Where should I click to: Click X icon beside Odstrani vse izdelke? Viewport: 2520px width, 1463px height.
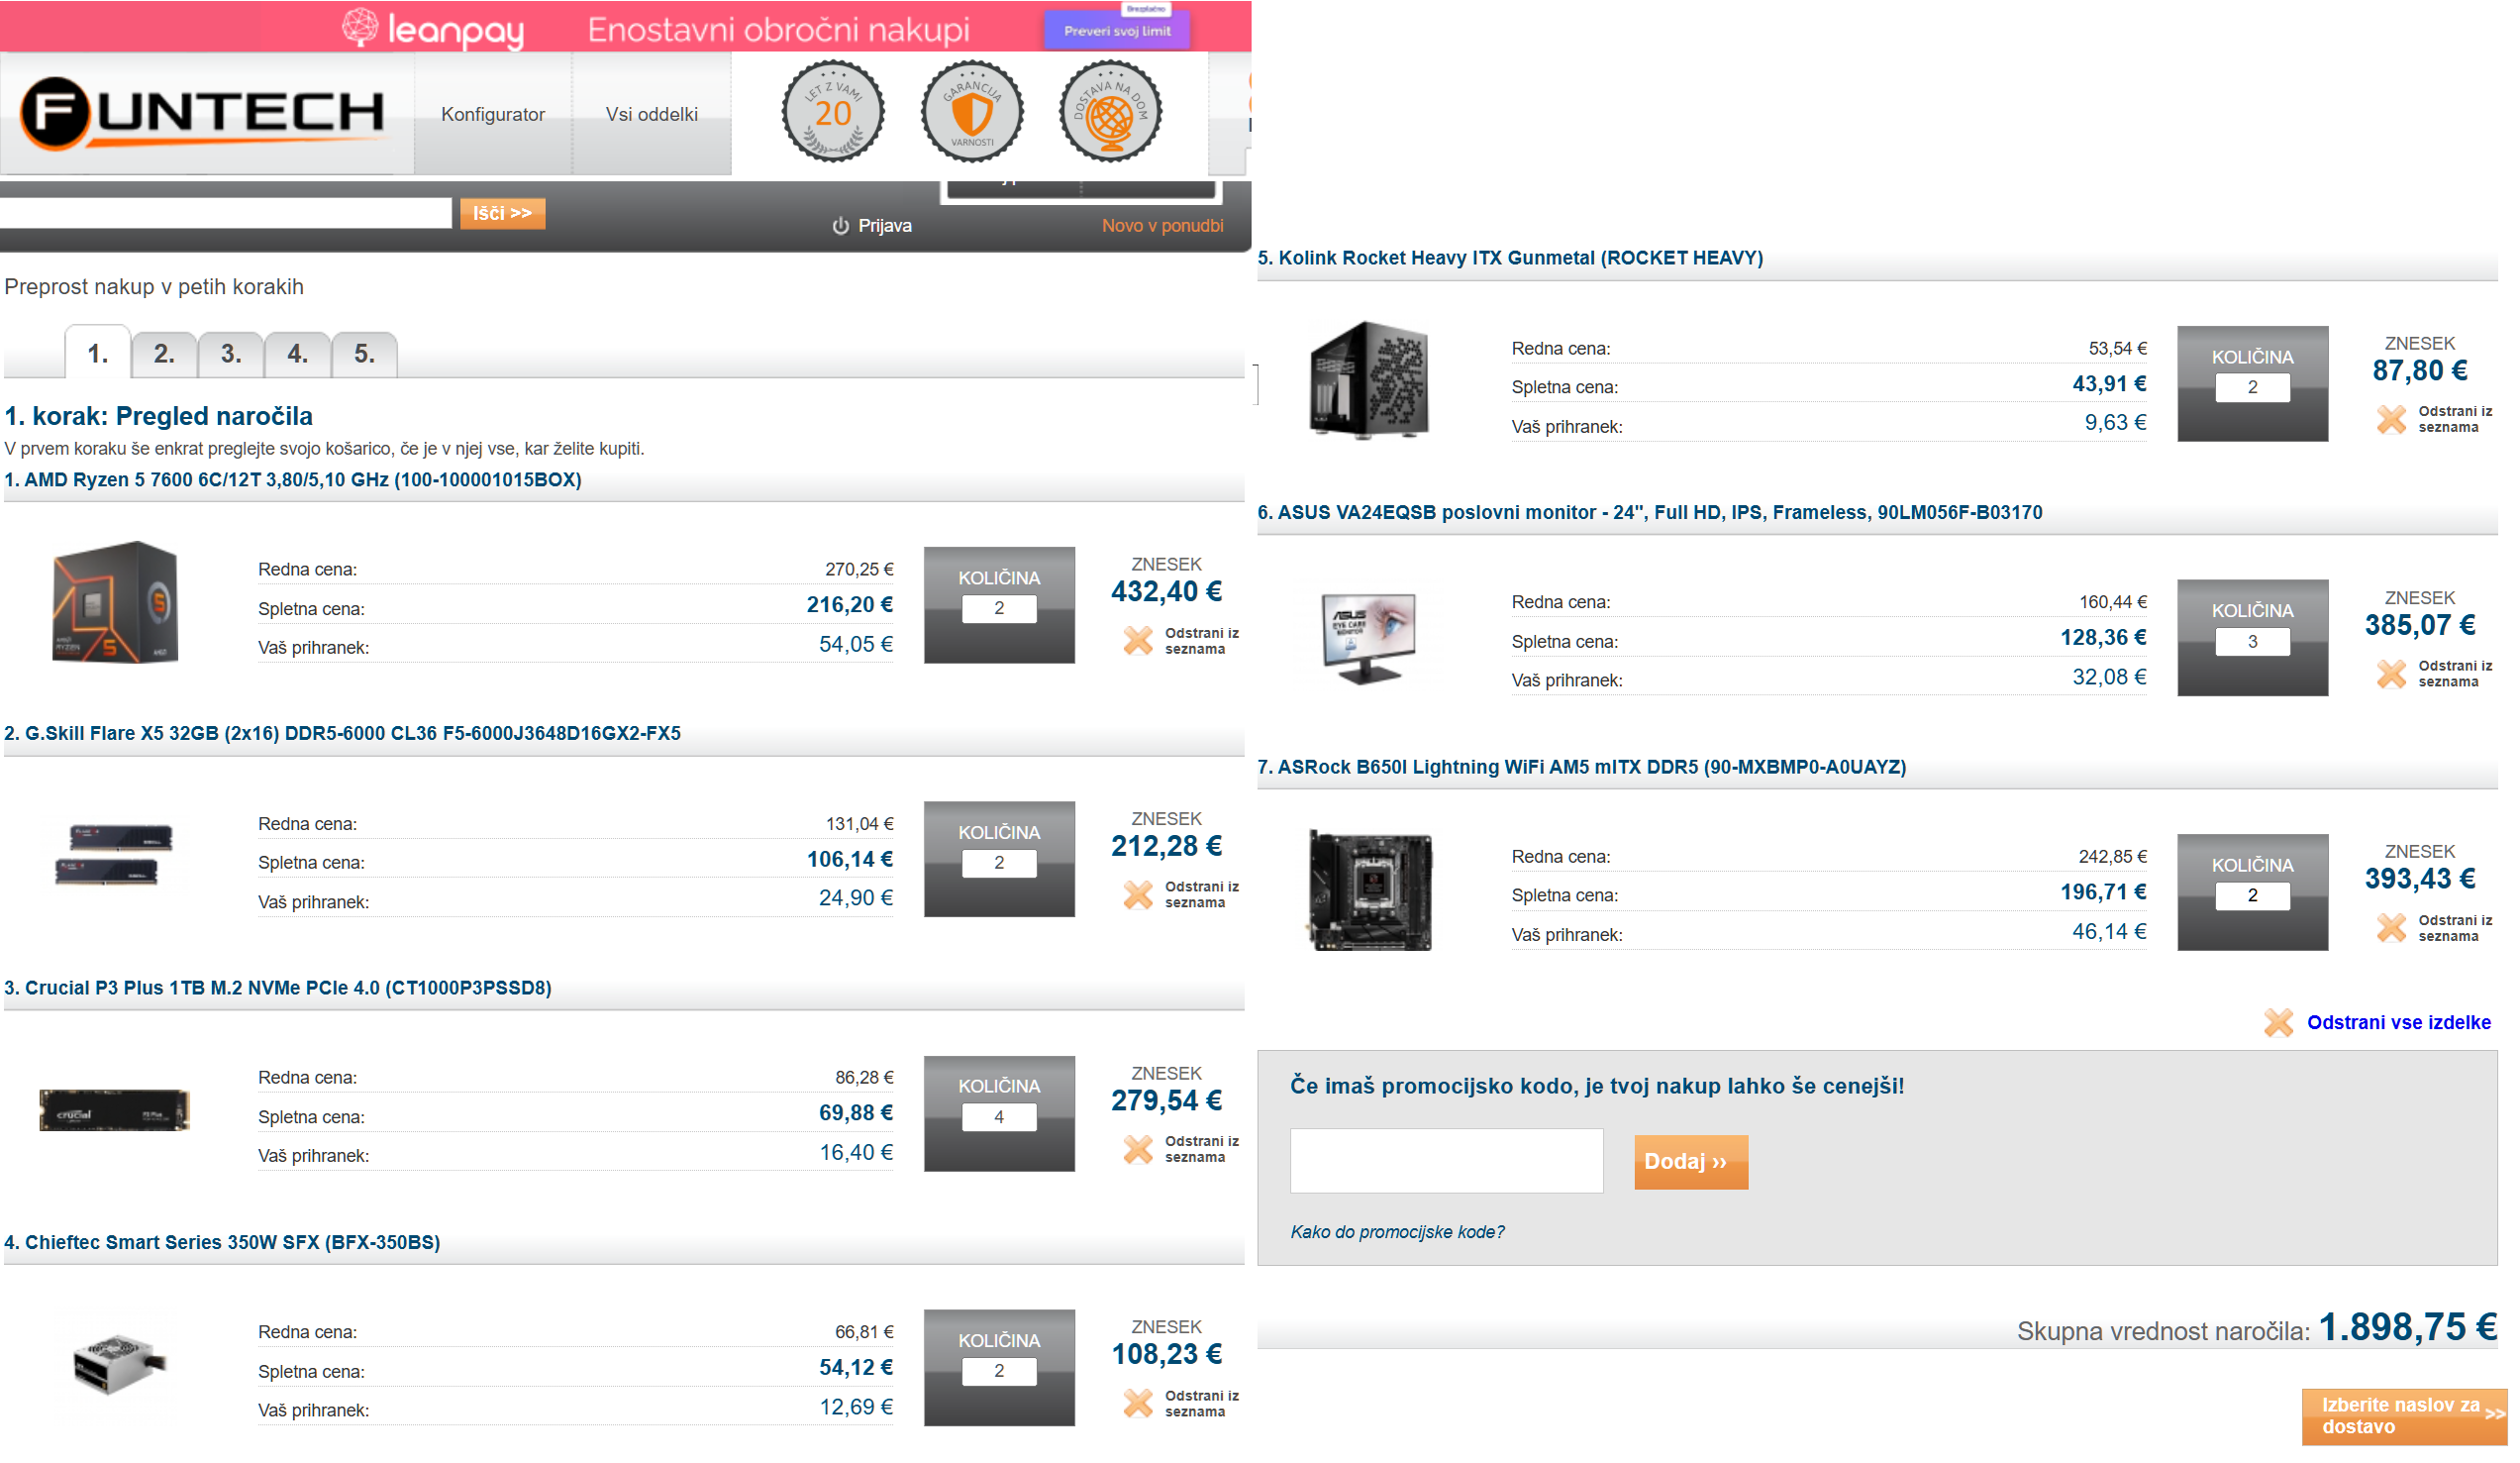(x=2279, y=1022)
